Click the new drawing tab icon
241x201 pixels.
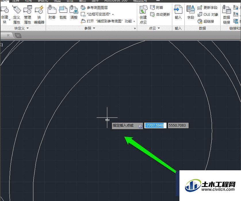click(18, 36)
